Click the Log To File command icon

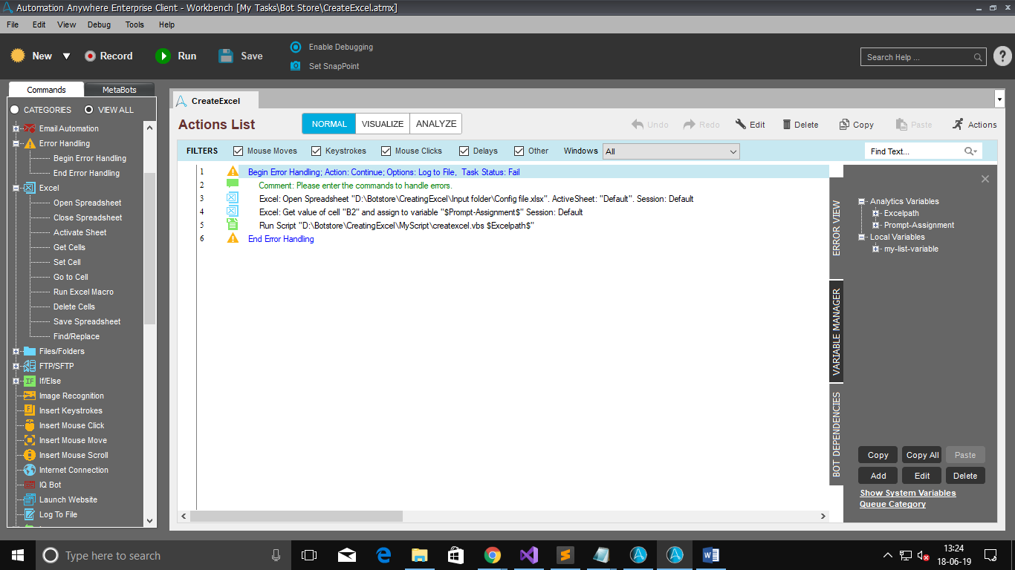(30, 514)
